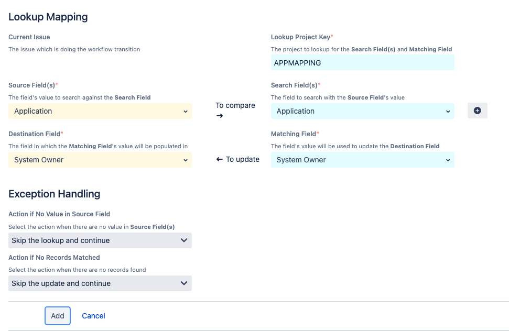Open the 'Action if No Records Matched' dropdown

[x=100, y=283]
